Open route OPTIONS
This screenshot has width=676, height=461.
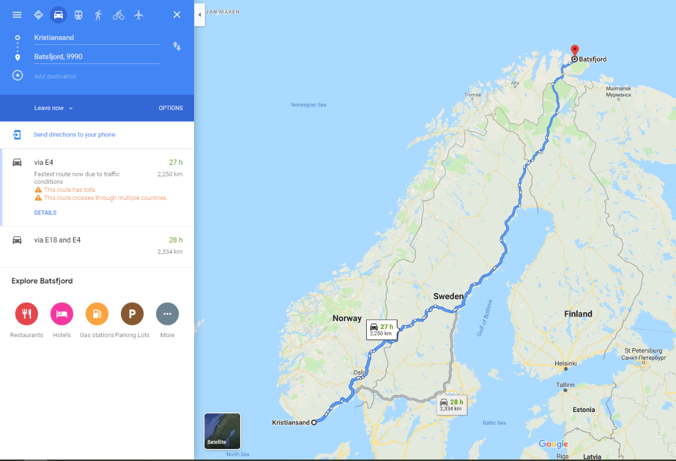[x=170, y=108]
